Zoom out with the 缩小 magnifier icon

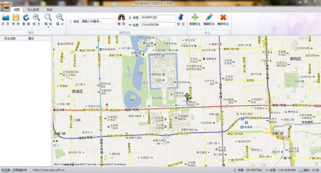(60, 17)
